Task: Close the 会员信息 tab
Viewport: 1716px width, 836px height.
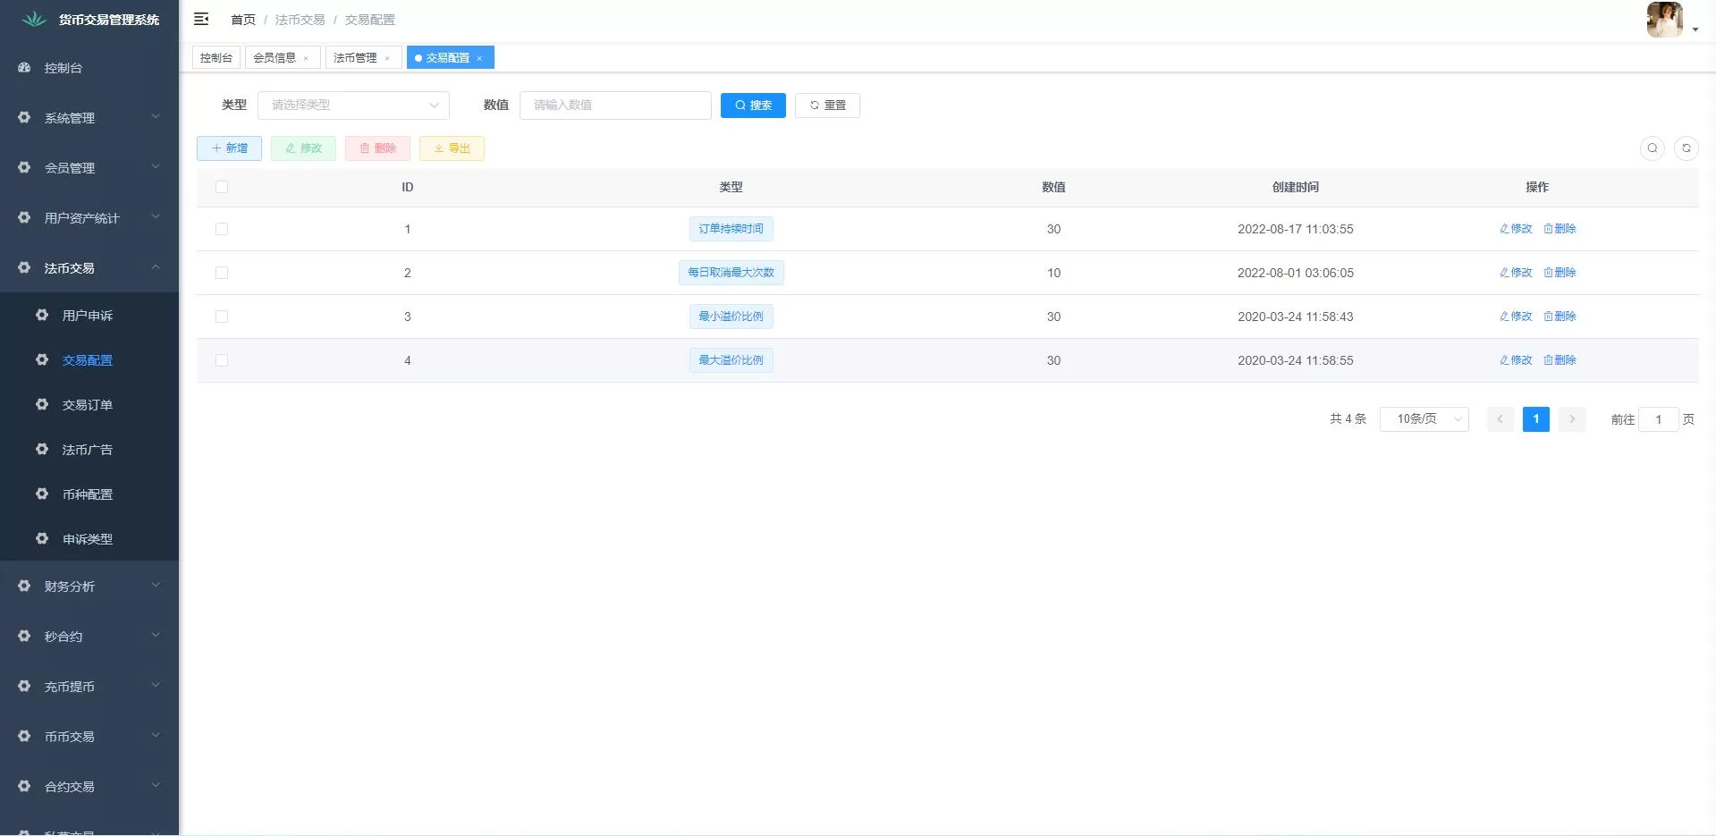Action: coord(306,58)
